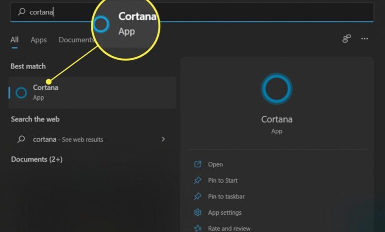Open App settings
Viewport: 385px width, 232px height.
(x=225, y=213)
